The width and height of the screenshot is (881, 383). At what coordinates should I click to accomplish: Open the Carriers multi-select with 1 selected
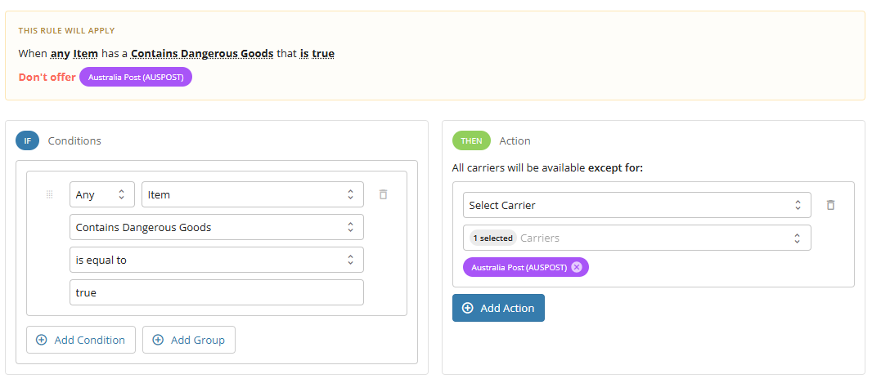click(637, 238)
